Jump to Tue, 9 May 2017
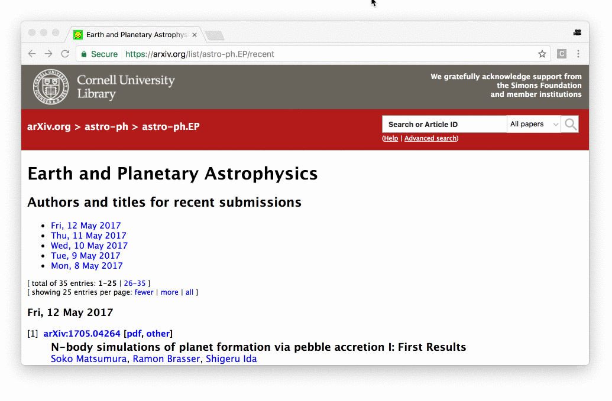Image resolution: width=612 pixels, height=401 pixels. [x=86, y=256]
